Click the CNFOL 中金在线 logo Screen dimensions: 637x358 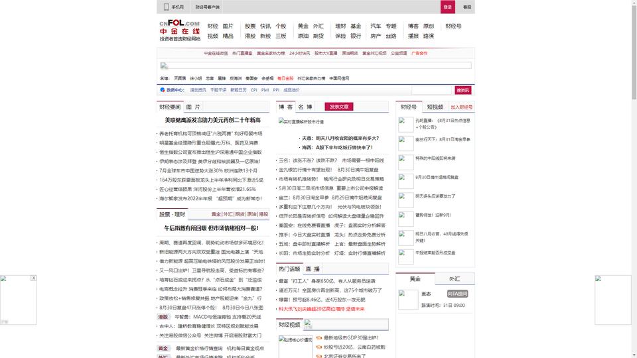[x=180, y=30]
